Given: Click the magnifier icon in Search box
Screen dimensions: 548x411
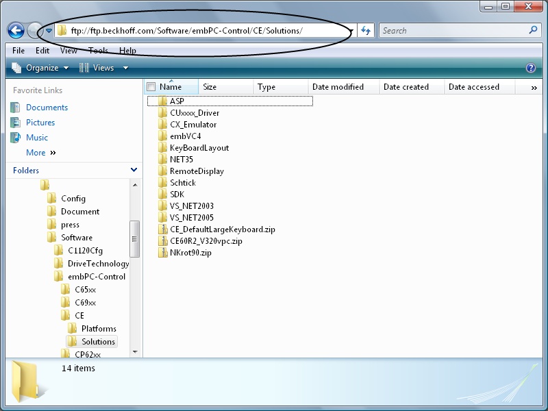Looking at the screenshot, I should [x=533, y=30].
